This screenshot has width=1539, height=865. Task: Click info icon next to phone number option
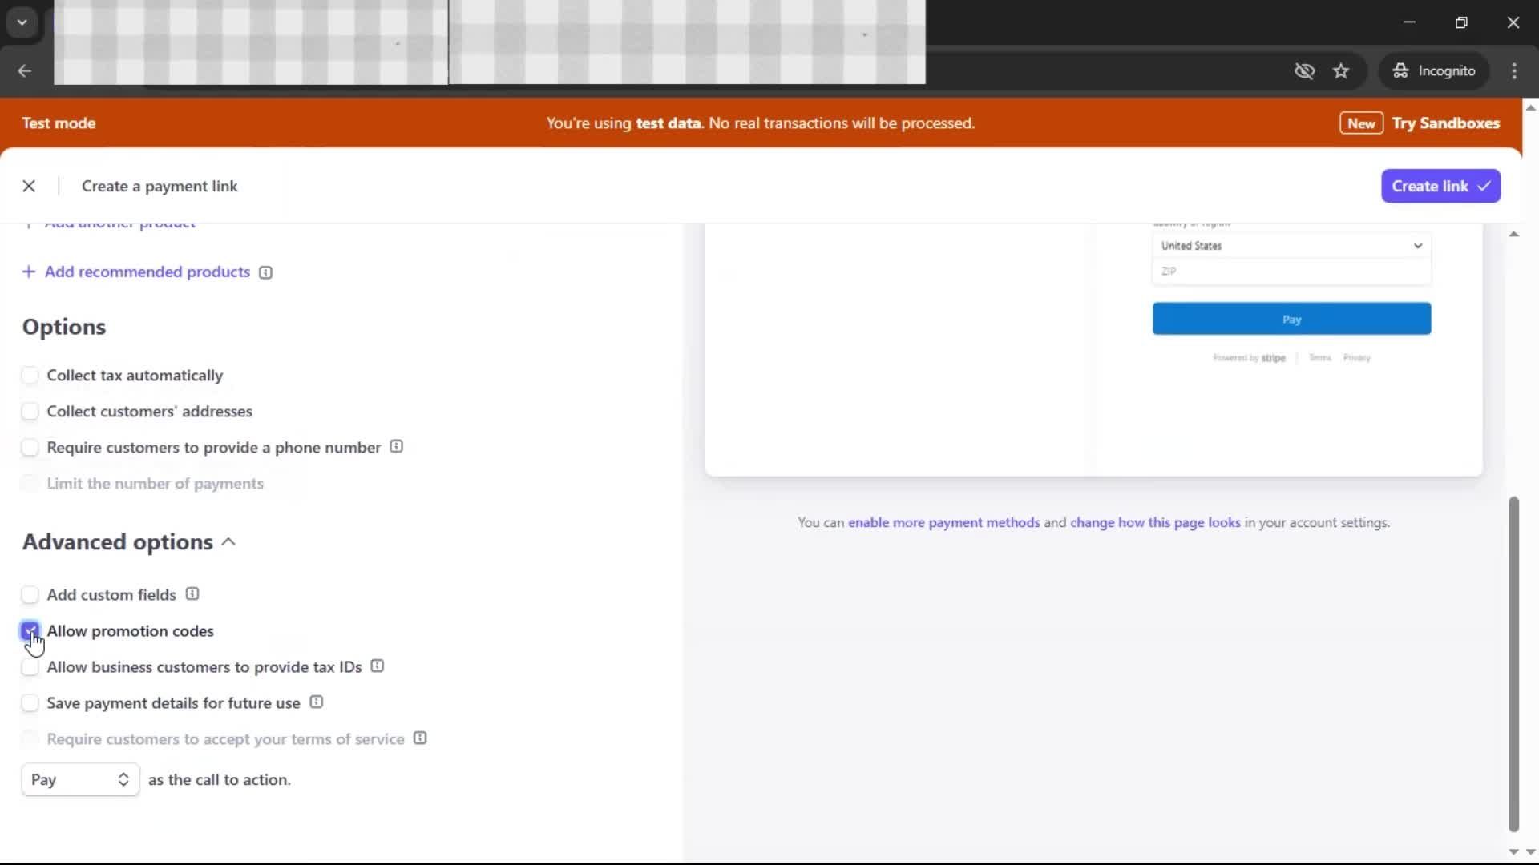pos(396,447)
